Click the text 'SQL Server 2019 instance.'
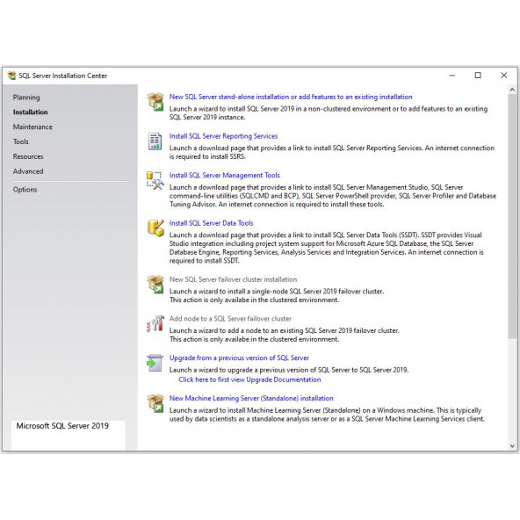 [x=207, y=118]
